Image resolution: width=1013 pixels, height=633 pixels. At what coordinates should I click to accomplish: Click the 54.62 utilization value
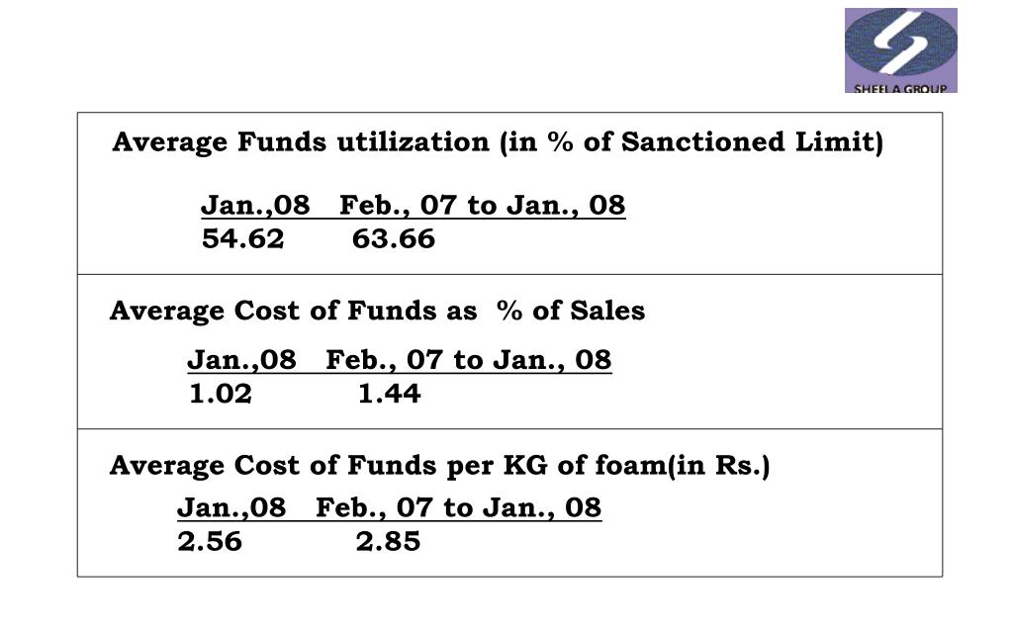tap(243, 239)
